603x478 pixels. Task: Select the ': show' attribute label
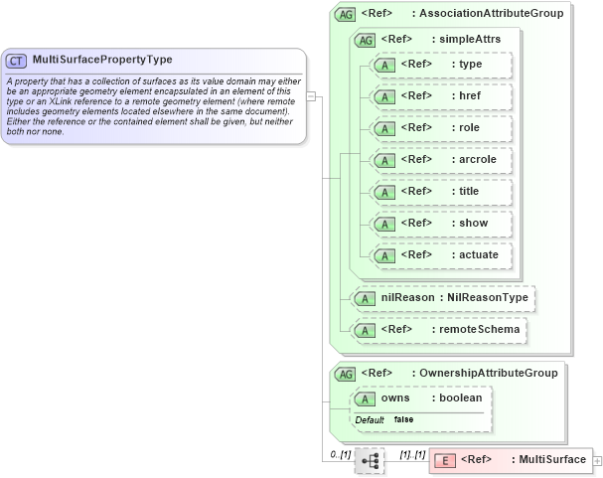[470, 223]
